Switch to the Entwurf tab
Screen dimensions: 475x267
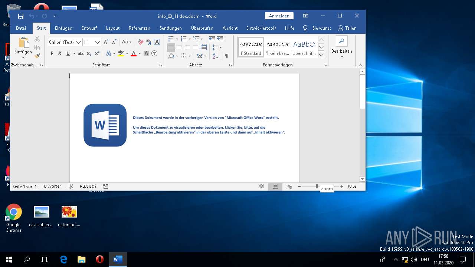(89, 28)
